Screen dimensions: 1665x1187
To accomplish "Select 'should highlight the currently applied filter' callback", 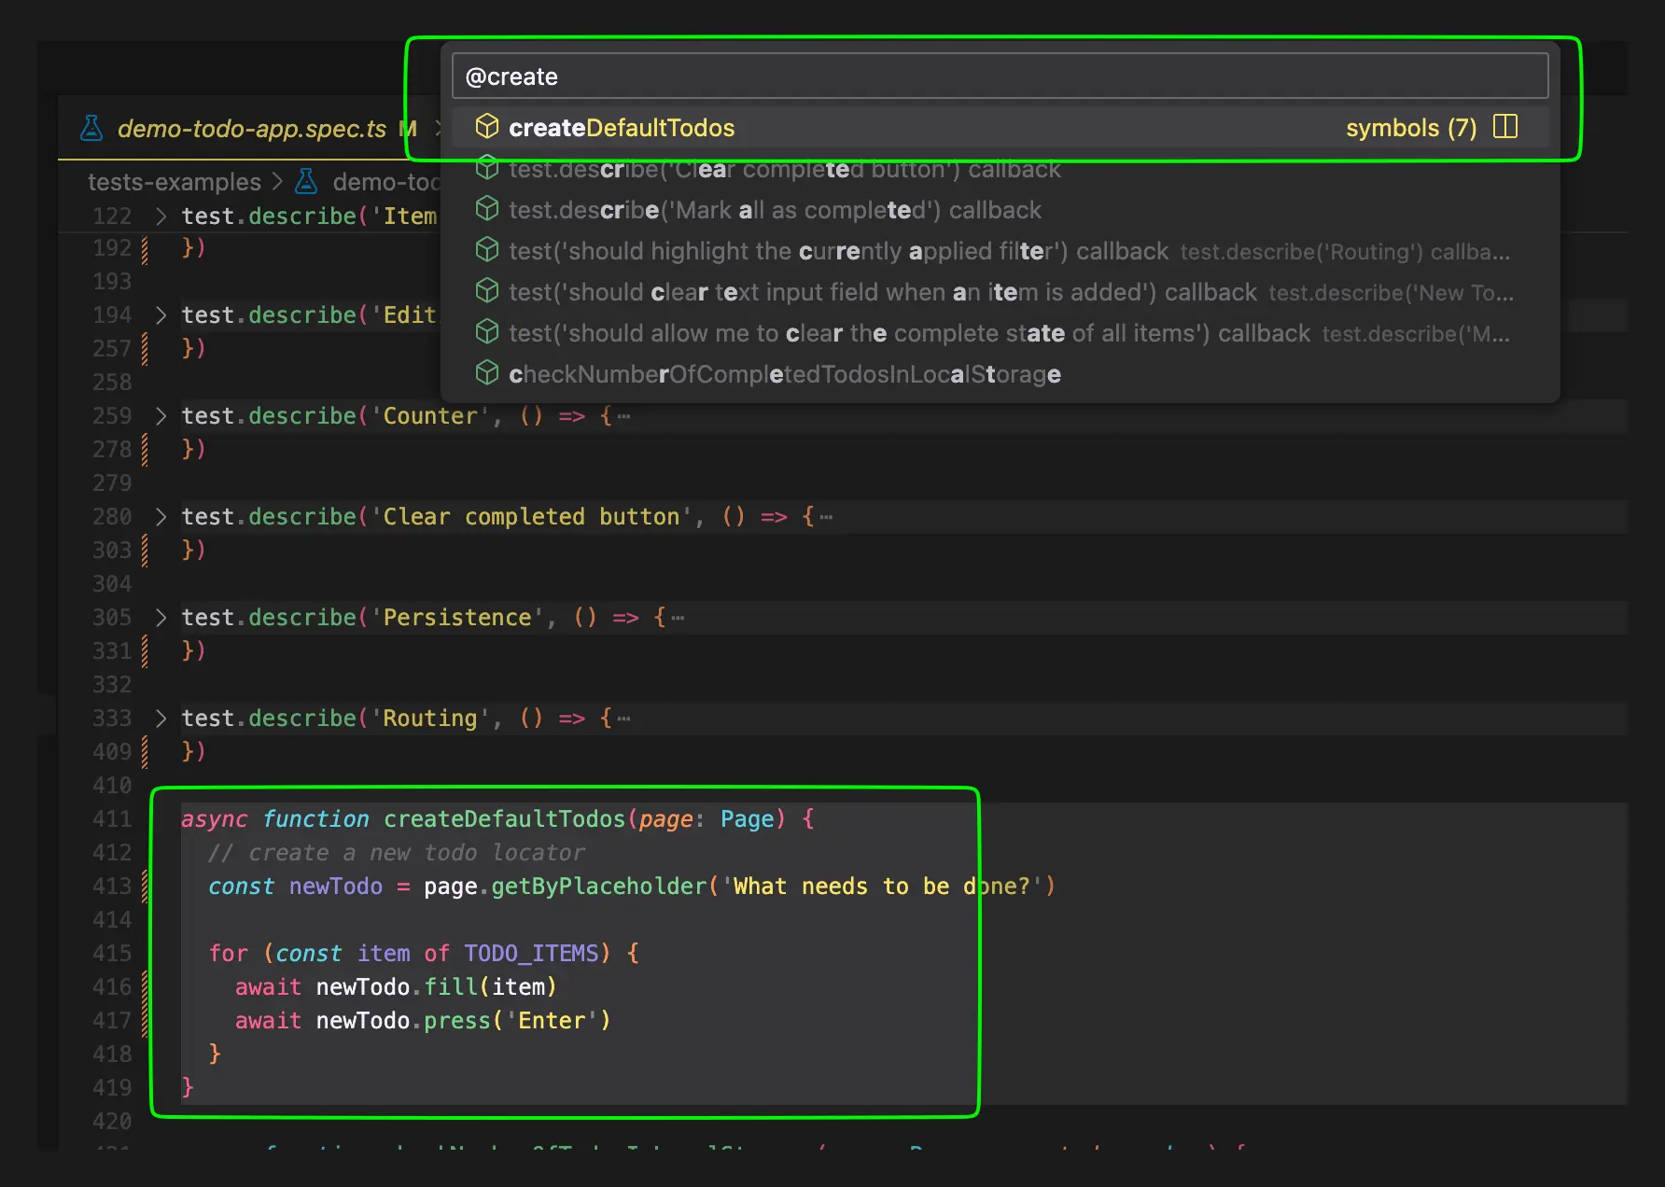I will point(1000,251).
